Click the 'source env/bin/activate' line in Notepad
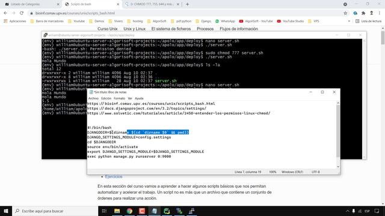The width and height of the screenshot is (385, 216). 112,146
